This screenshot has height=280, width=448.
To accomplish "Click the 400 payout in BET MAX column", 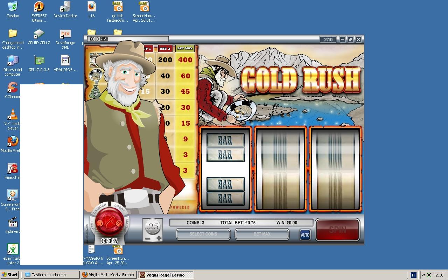I will click(x=185, y=60).
